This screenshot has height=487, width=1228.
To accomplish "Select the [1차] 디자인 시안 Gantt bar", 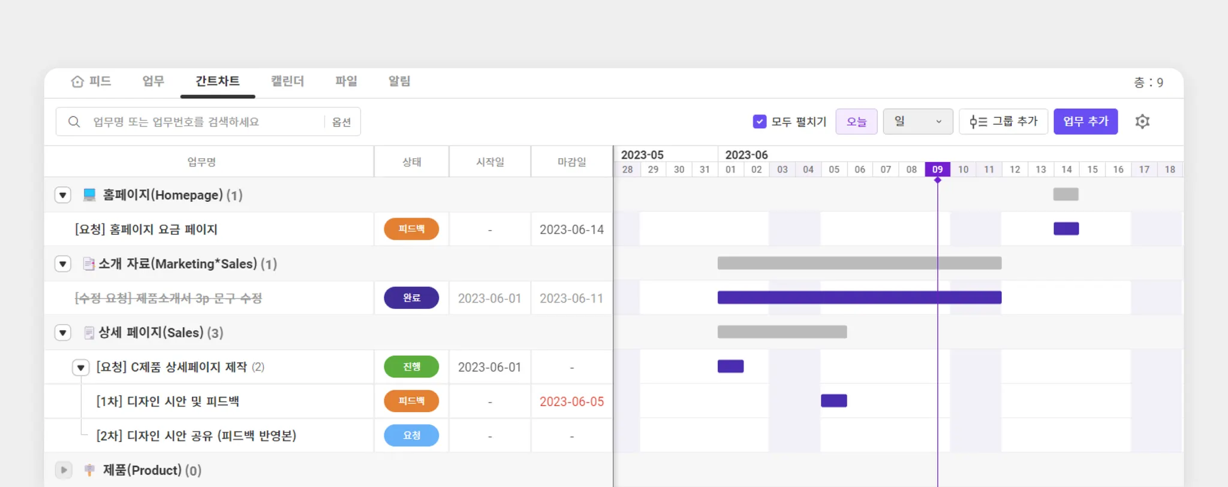I will click(834, 401).
